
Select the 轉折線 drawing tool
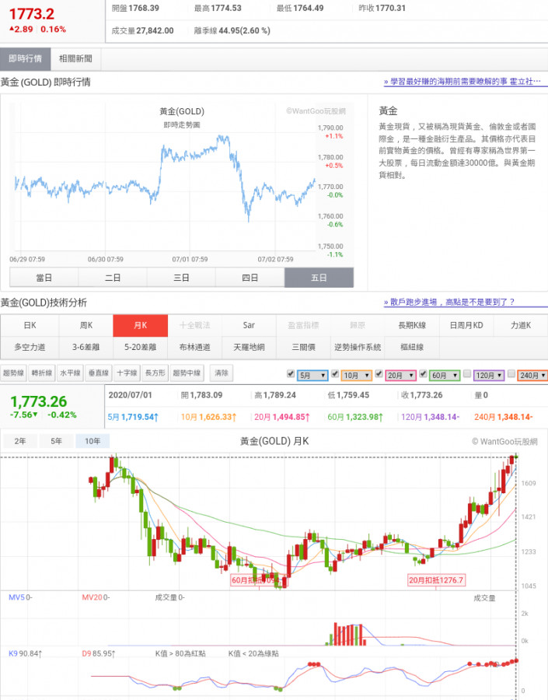[42, 373]
